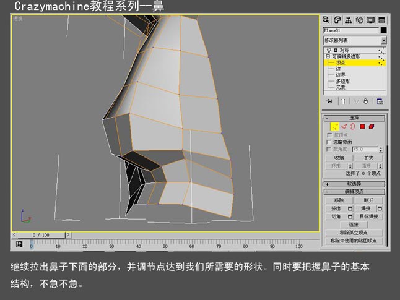Click the Break (断开) button
Image resolution: width=400 pixels, height=300 pixels.
368,200
